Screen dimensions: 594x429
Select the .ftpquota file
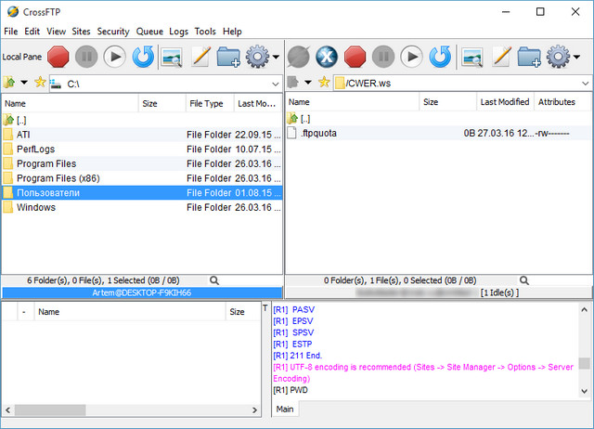pos(438,133)
